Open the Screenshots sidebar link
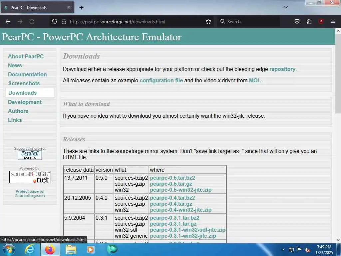This screenshot has width=341, height=256. point(24,83)
